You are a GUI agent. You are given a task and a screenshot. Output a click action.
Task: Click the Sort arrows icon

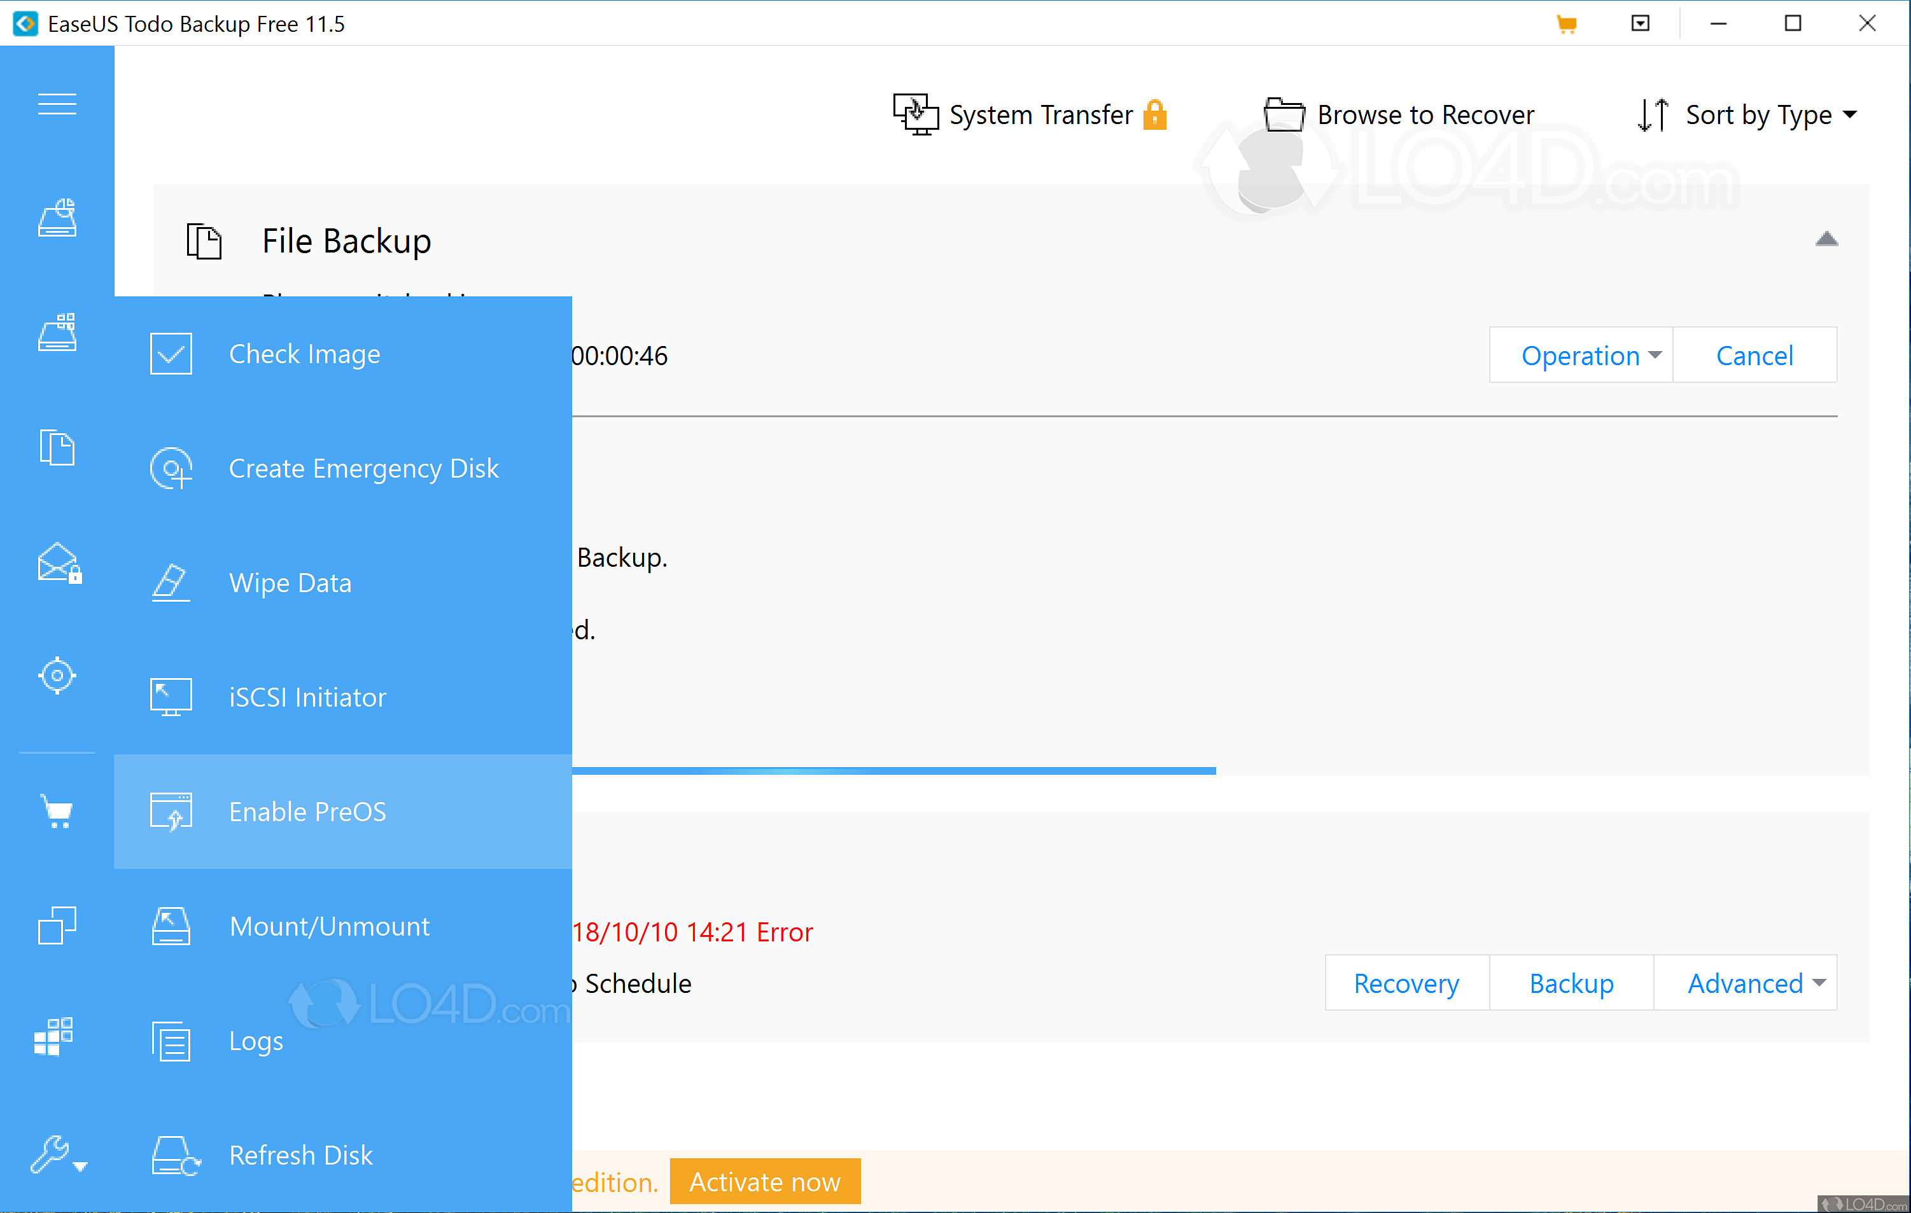click(x=1654, y=114)
